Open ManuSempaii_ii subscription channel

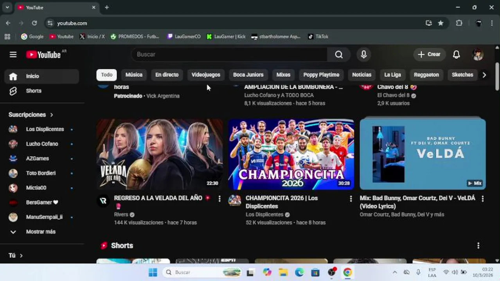(42, 217)
